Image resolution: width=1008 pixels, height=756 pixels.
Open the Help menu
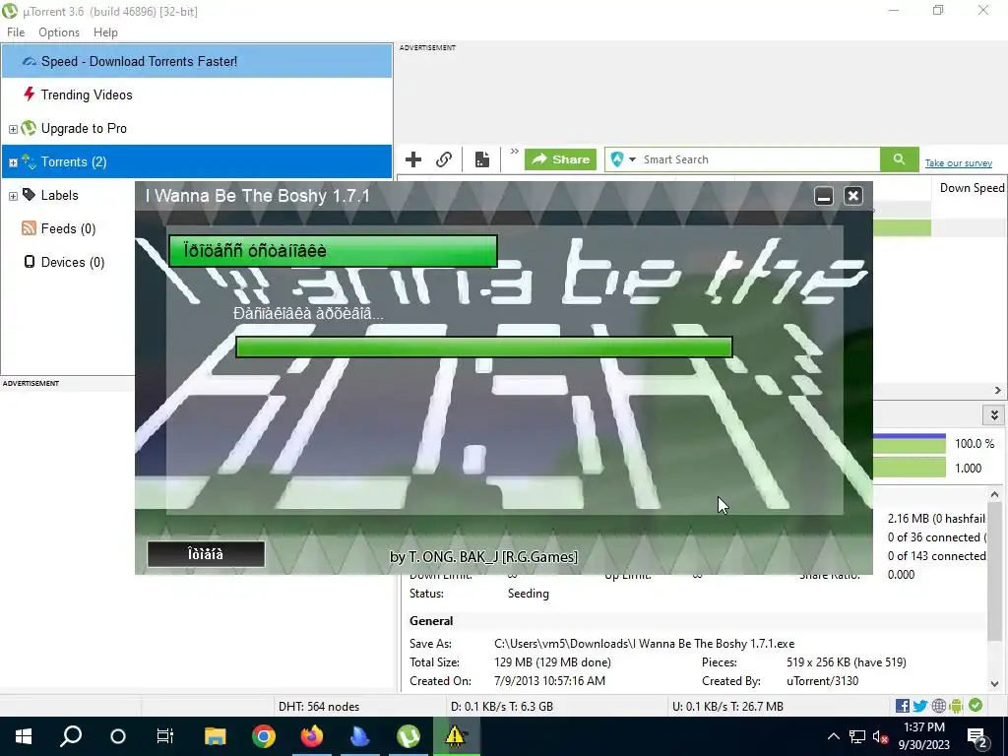[105, 32]
